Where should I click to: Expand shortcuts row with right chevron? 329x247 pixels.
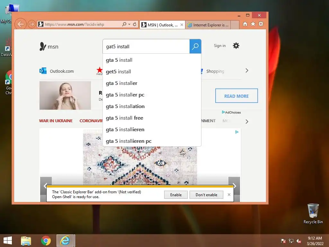(247, 70)
